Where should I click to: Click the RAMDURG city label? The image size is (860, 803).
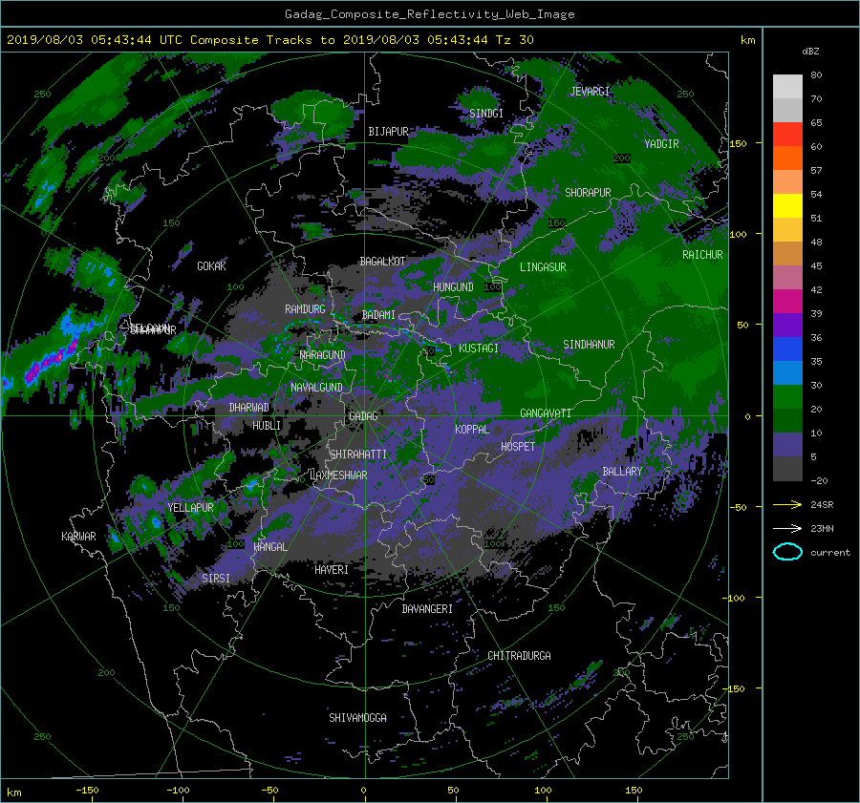(305, 309)
